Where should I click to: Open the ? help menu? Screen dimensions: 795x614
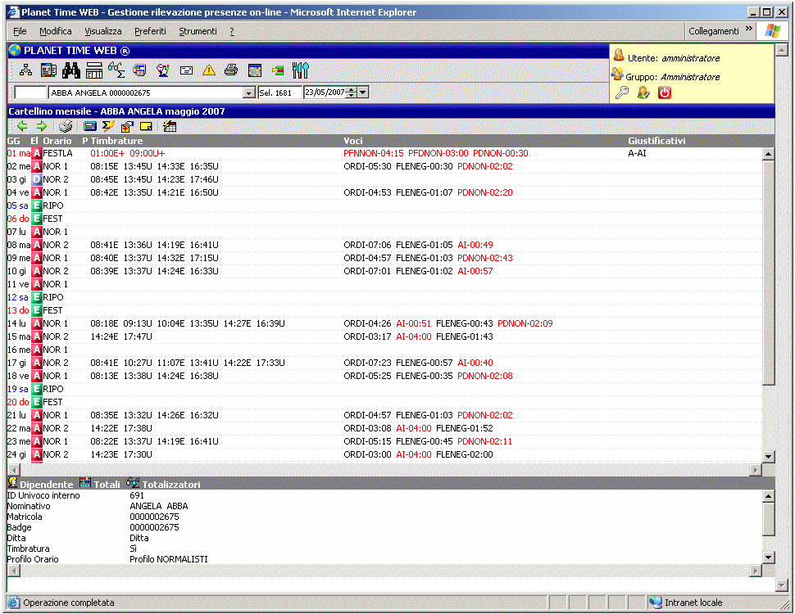(232, 31)
